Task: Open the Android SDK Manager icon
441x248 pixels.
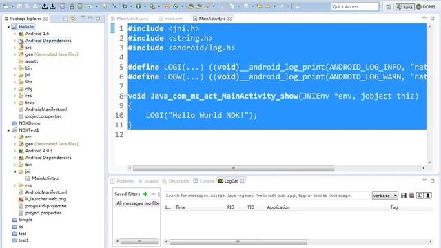Action: [72, 6]
